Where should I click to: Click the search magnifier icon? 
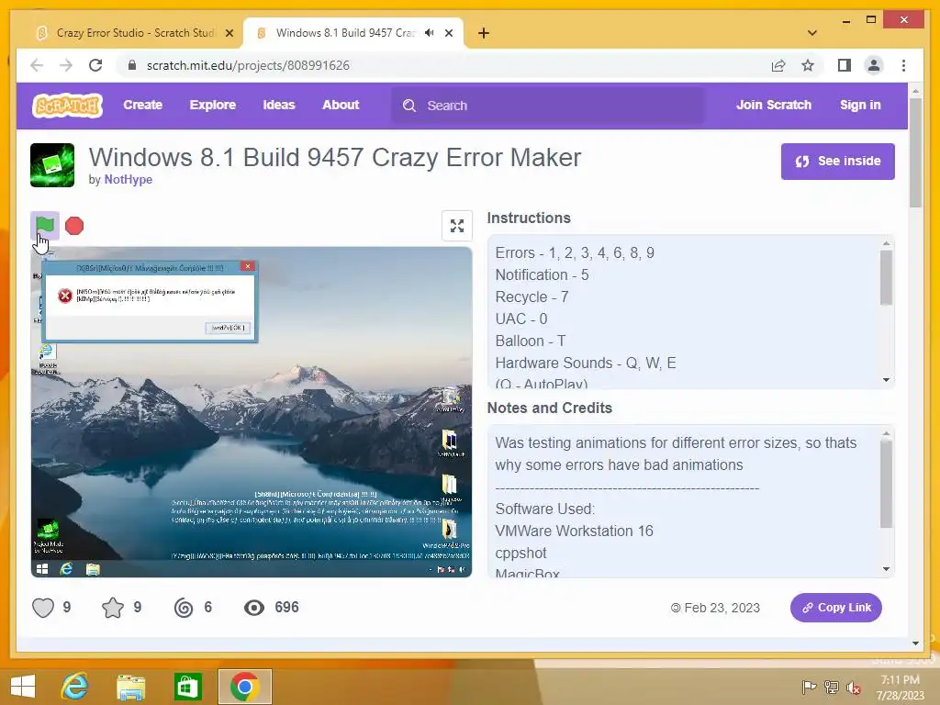[409, 106]
